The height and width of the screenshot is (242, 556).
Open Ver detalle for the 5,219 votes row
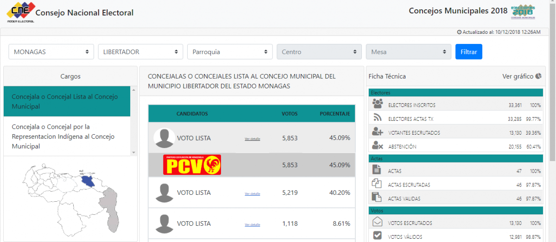point(253,194)
